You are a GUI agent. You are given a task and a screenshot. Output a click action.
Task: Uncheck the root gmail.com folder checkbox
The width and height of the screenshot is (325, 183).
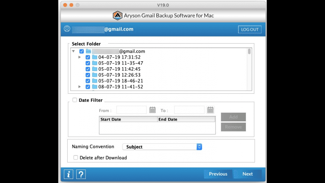point(81,51)
